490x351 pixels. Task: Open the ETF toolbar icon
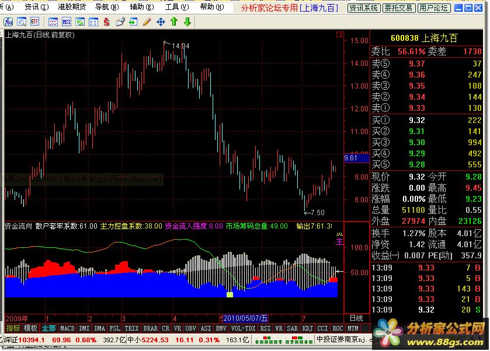[x=34, y=22]
